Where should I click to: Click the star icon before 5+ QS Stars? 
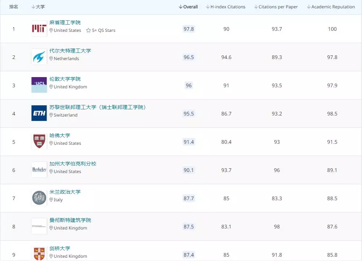point(88,30)
